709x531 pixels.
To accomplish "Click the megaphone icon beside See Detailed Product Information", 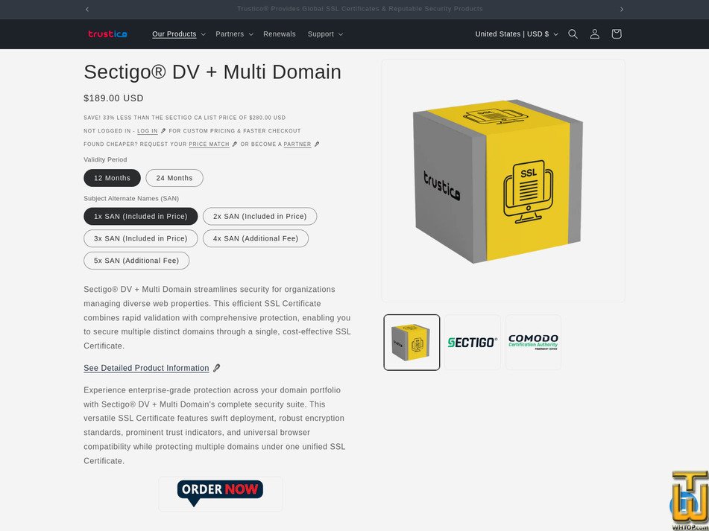I will point(216,368).
